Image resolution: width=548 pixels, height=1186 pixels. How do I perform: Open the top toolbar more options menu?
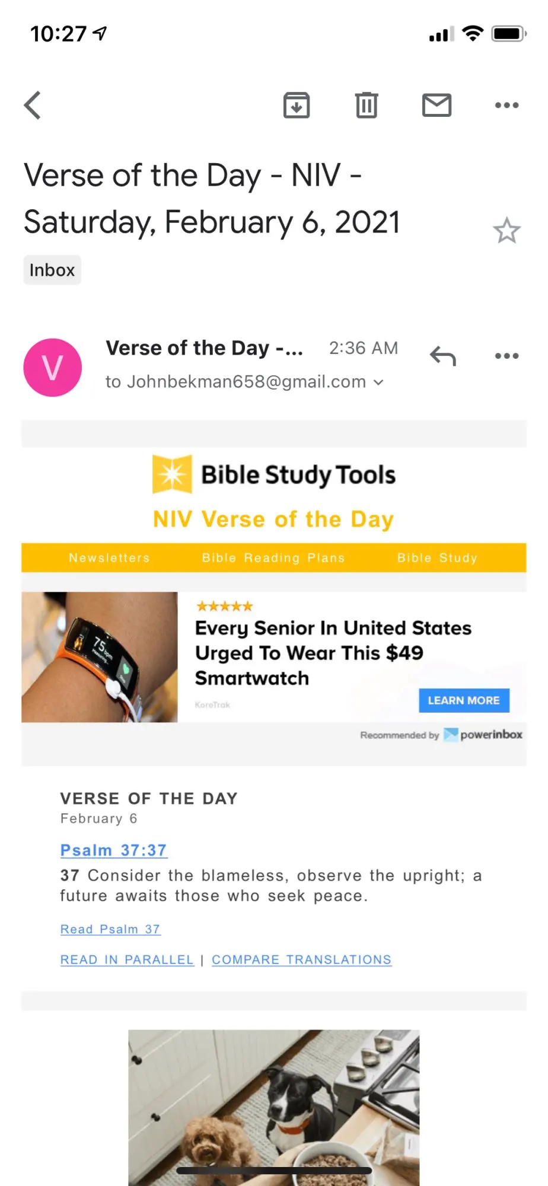506,106
